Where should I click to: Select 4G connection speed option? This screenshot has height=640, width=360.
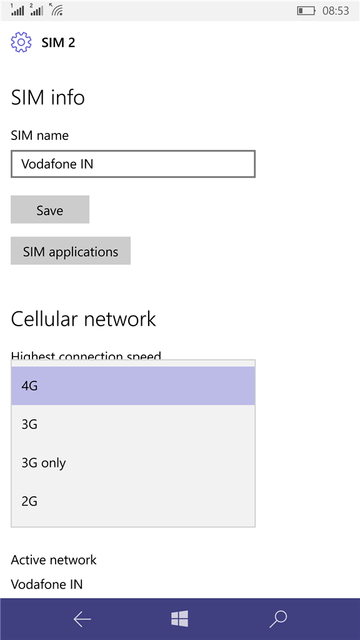point(133,386)
